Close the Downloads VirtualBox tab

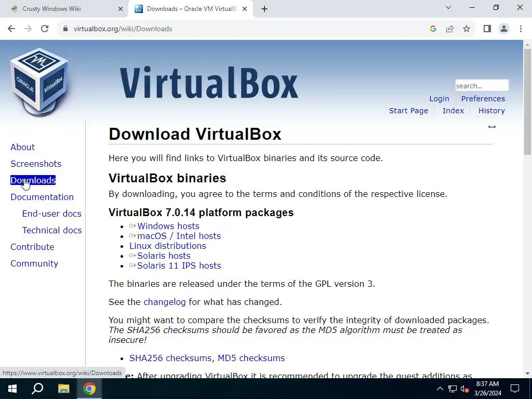[x=245, y=9]
